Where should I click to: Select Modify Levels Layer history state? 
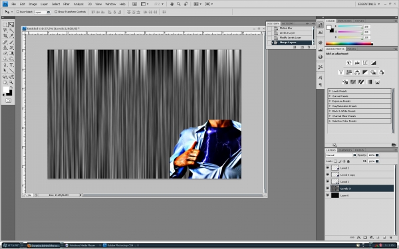pos(291,38)
